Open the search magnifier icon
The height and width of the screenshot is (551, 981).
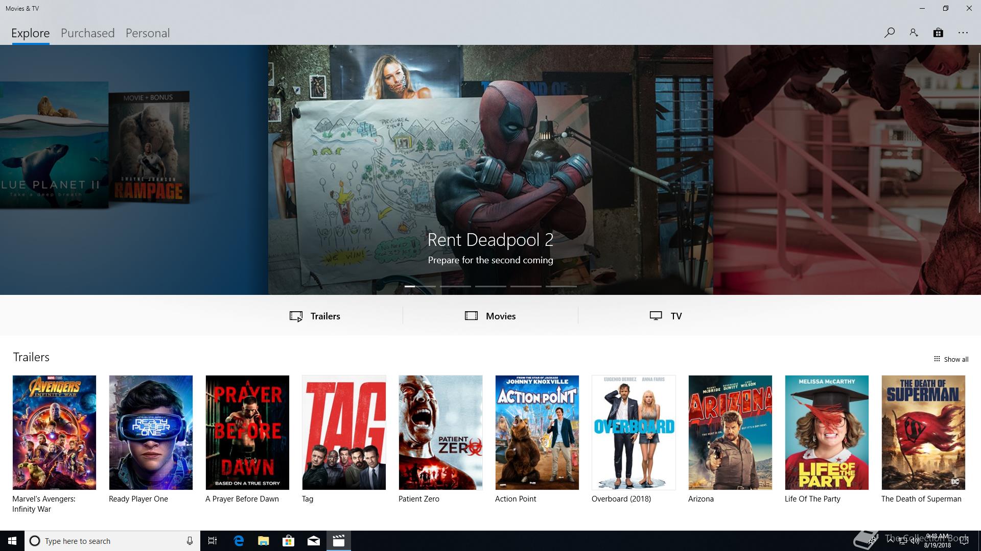[889, 33]
